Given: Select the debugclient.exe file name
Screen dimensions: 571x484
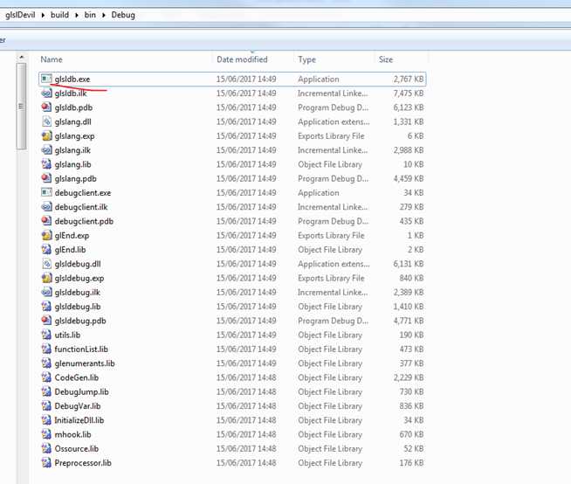Looking at the screenshot, I should click(x=83, y=193).
